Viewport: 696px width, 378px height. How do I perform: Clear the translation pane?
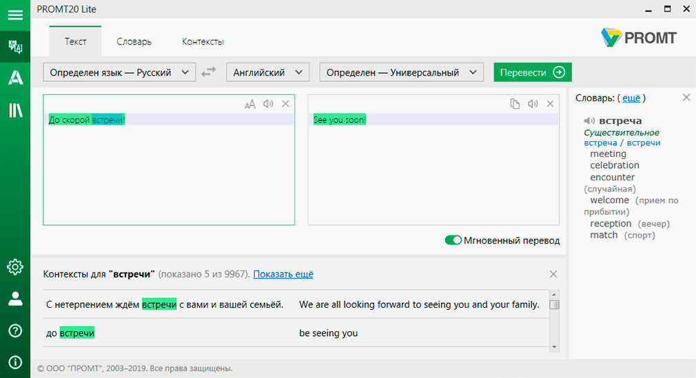pos(550,104)
